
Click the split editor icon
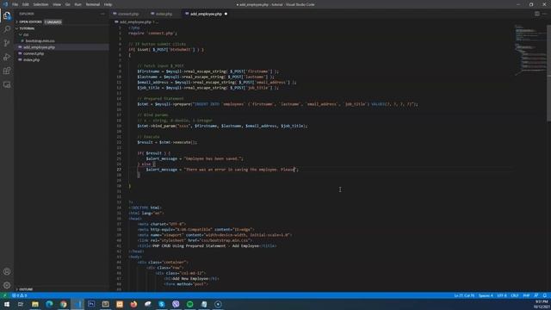(537, 14)
